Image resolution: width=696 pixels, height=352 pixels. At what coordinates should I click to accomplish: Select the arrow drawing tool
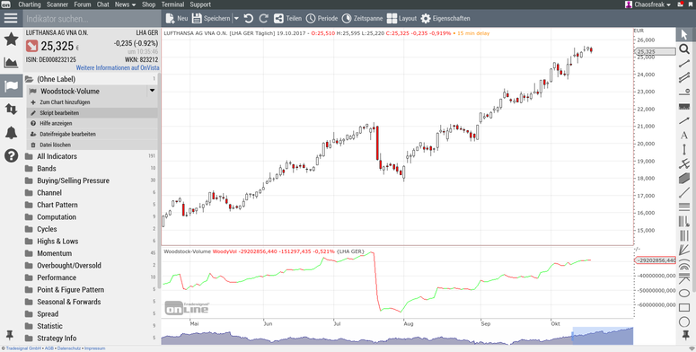click(684, 120)
